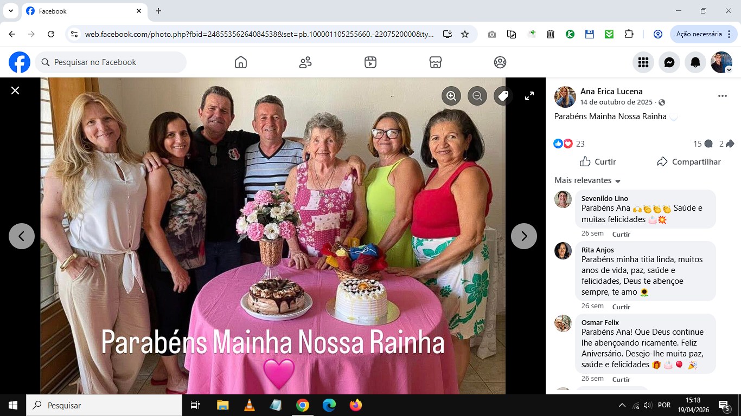
Task: Zoom out of the photo
Action: [x=477, y=96]
